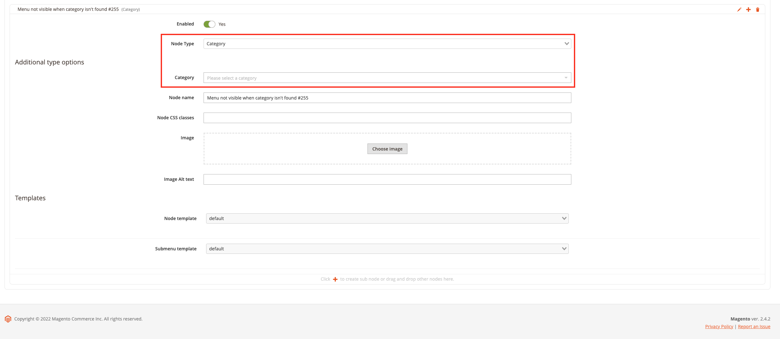Screen dimensions: 780x339
Task: Click the plus icon to create a sub node
Action: [x=335, y=279]
